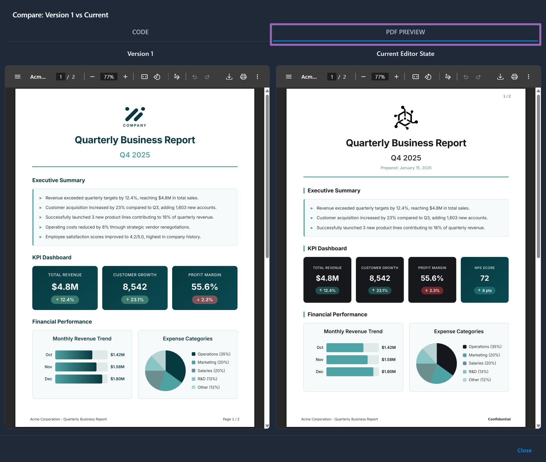Click the Close button
This screenshot has height=462, width=546.
pos(524,450)
